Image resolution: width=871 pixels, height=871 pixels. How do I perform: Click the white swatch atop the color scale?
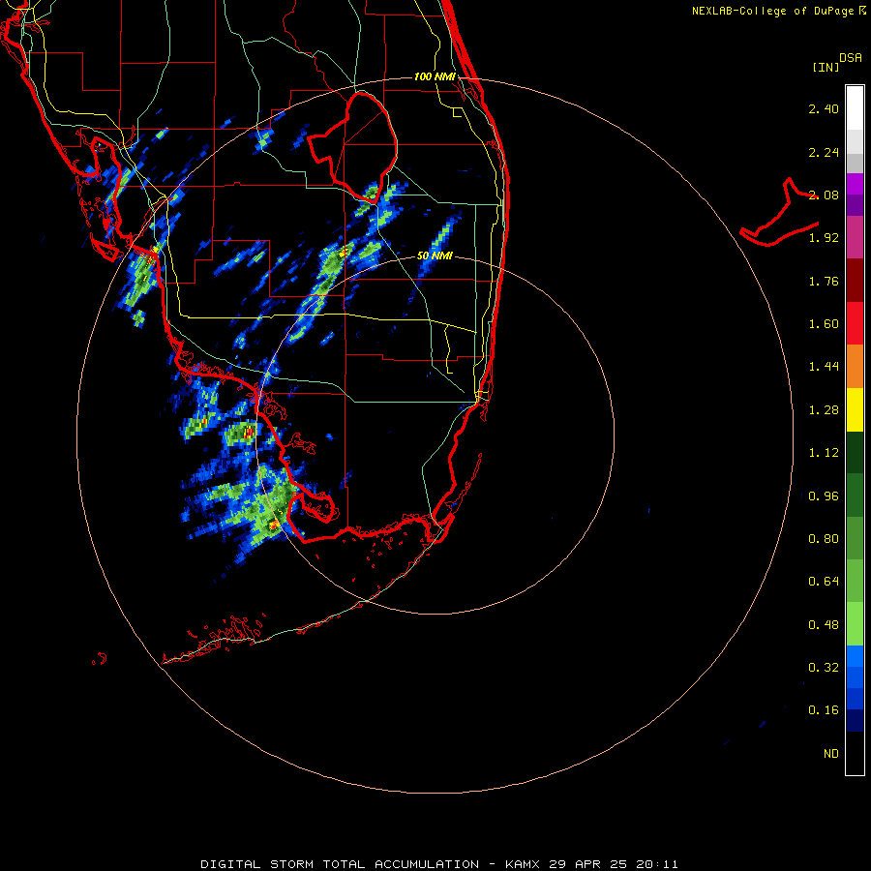(855, 107)
